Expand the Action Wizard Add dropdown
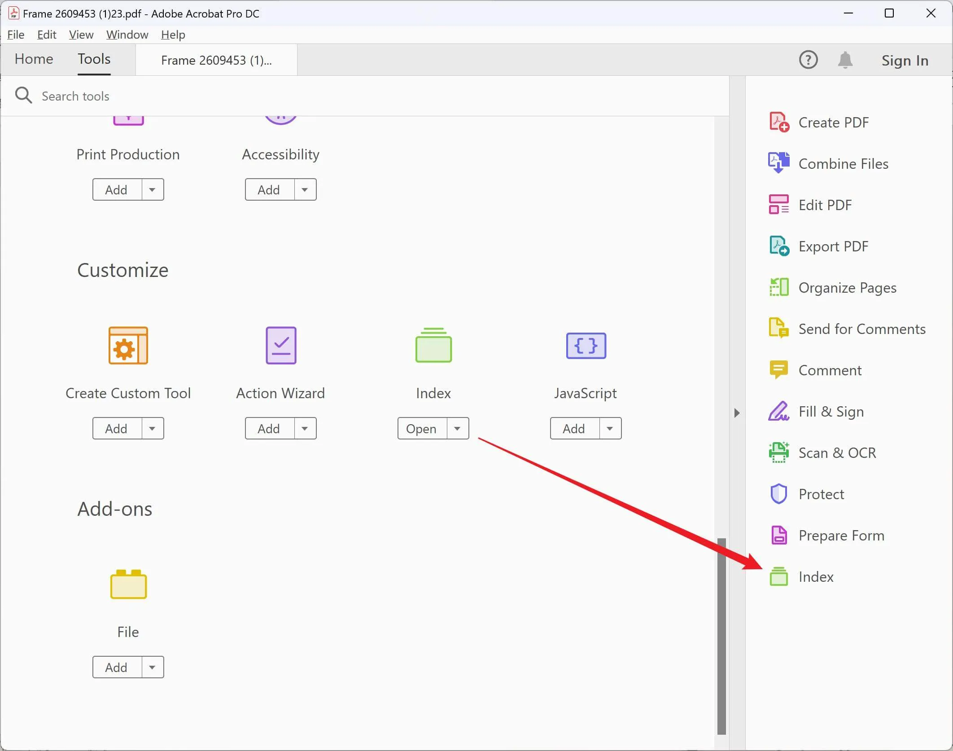Screen dimensions: 953x751 [x=304, y=428]
